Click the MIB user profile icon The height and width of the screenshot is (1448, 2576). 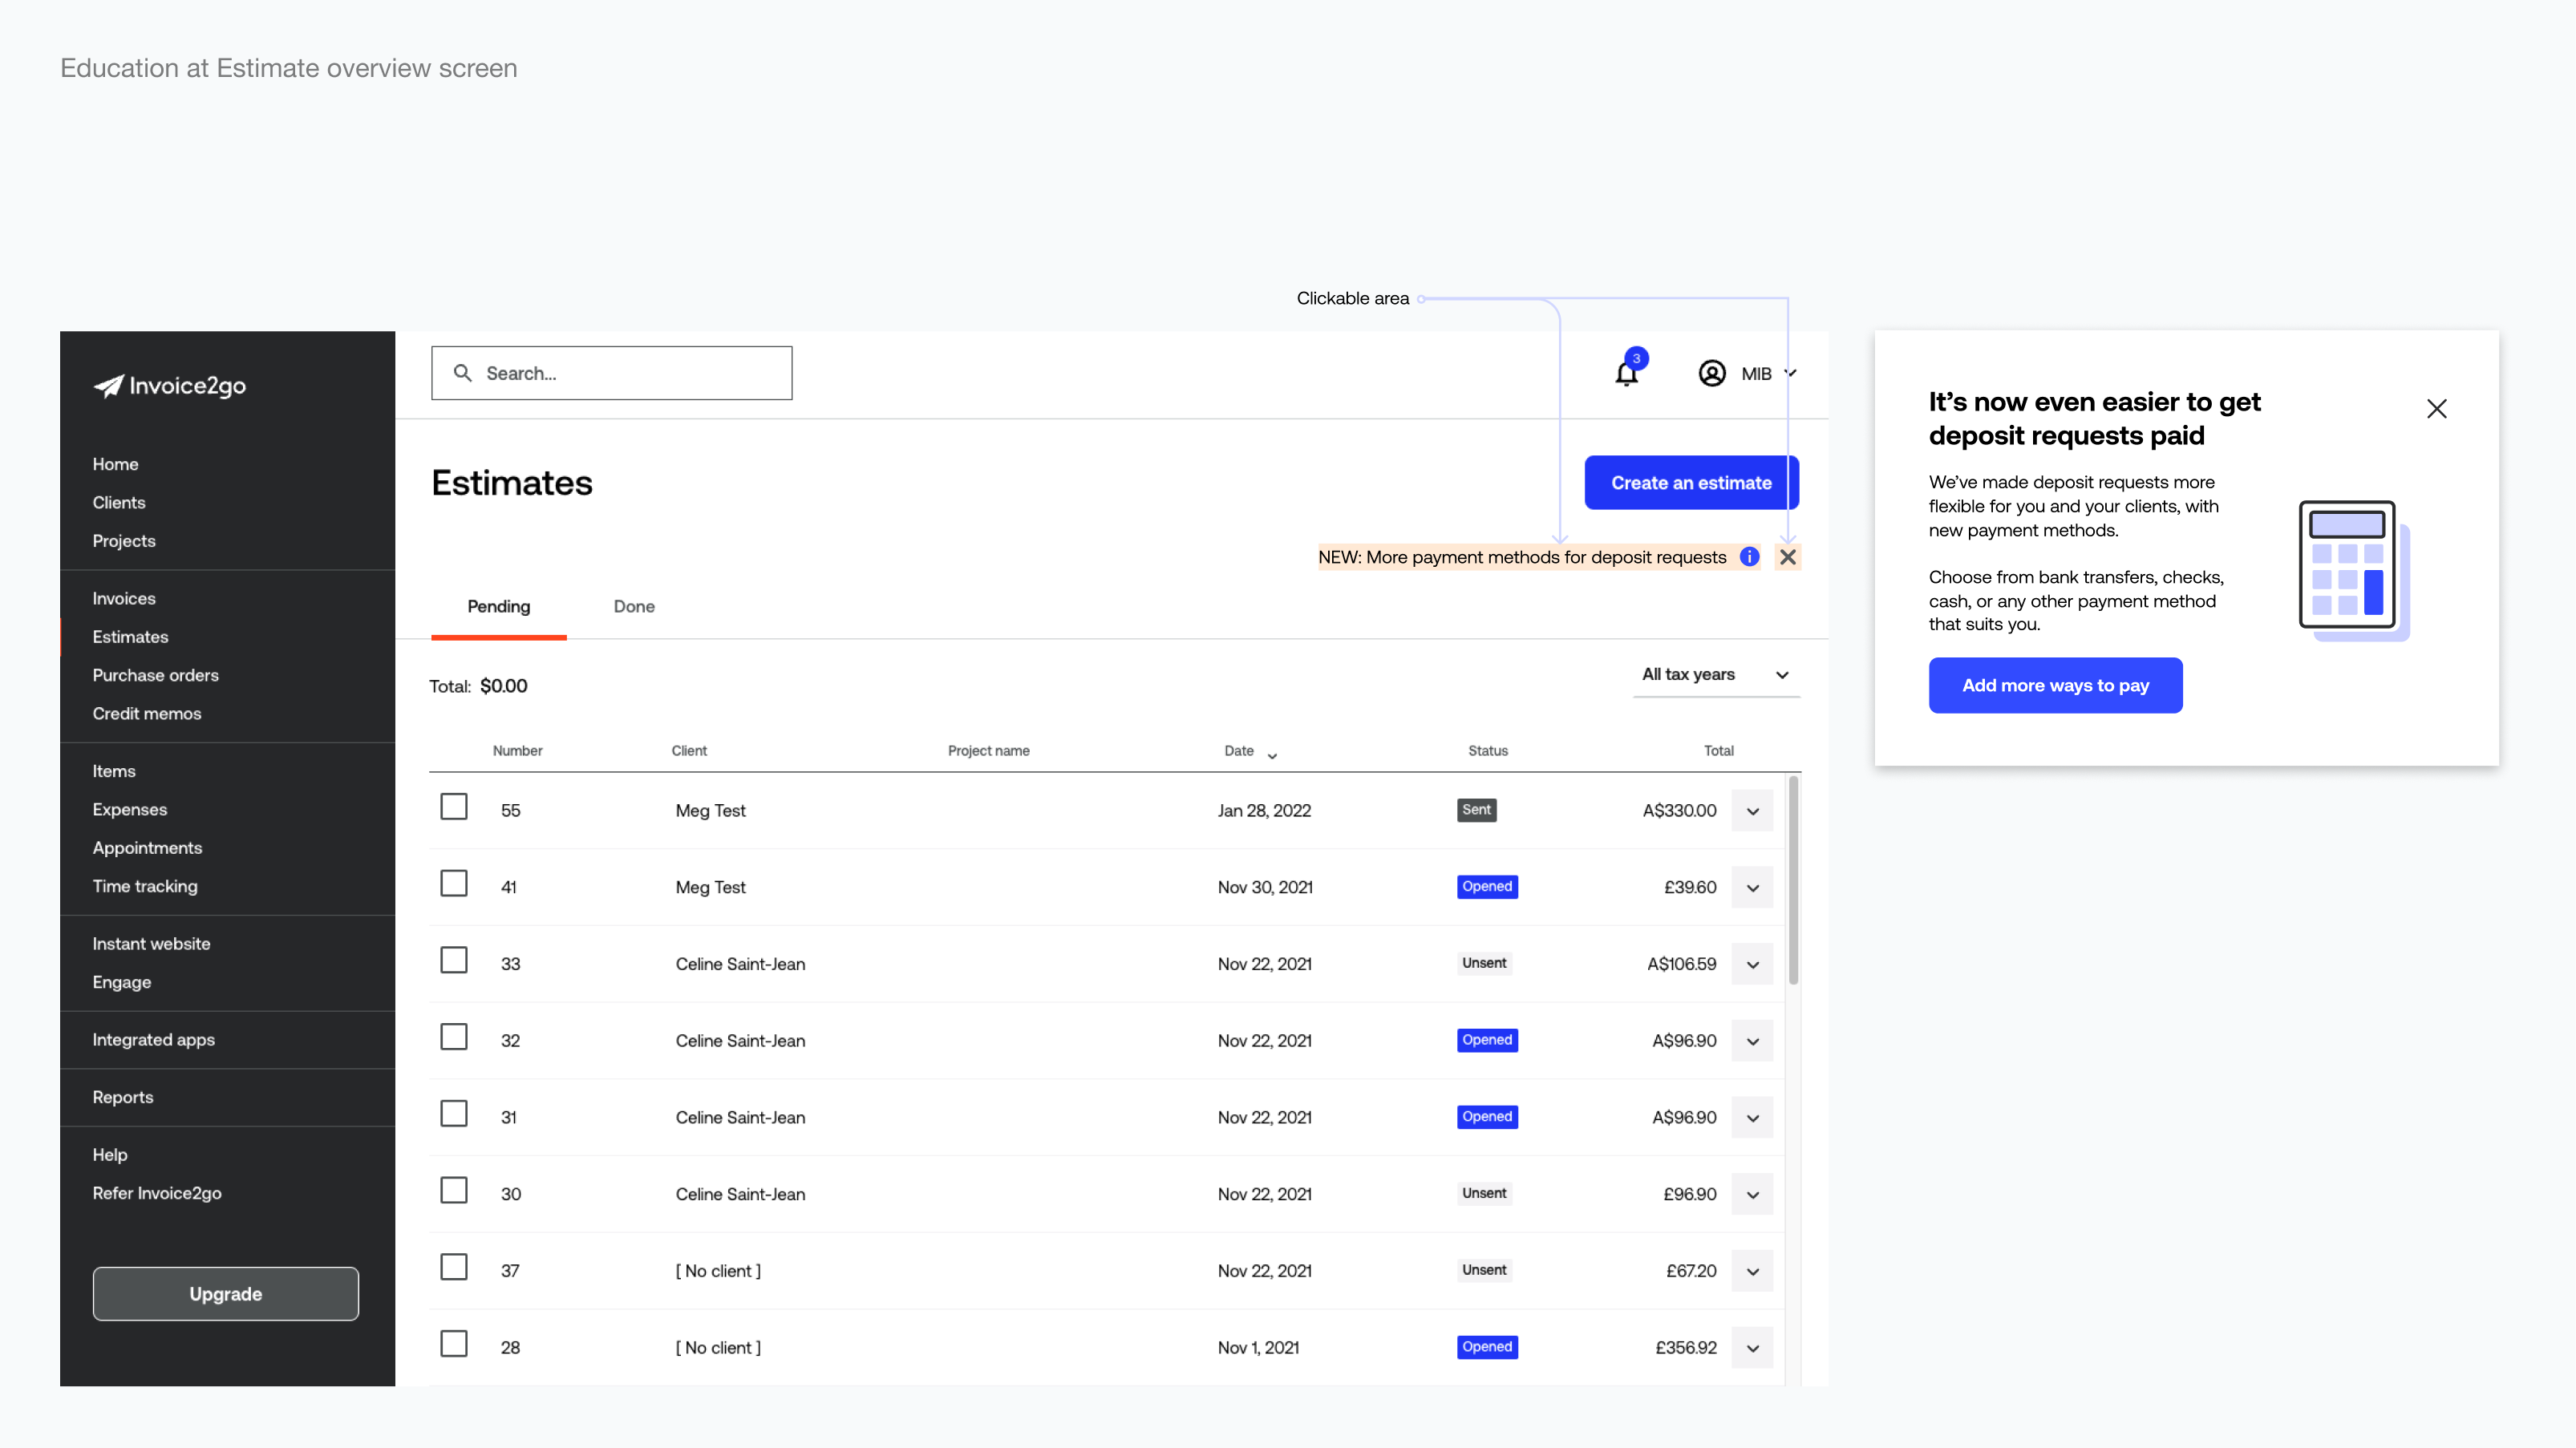[x=1712, y=373]
